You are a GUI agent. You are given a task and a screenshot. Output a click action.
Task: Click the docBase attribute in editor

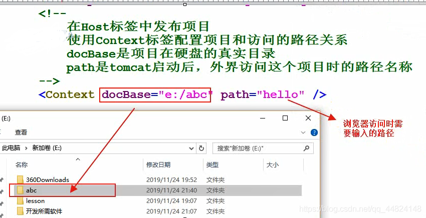[126, 94]
